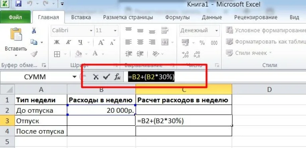
Task: Open the Рецензирование tab
Action: pos(256,17)
